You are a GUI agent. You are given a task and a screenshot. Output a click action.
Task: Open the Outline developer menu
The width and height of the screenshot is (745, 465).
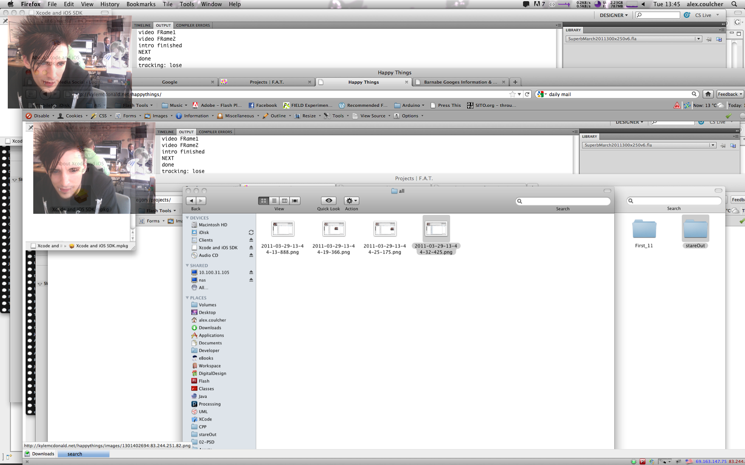coord(277,116)
